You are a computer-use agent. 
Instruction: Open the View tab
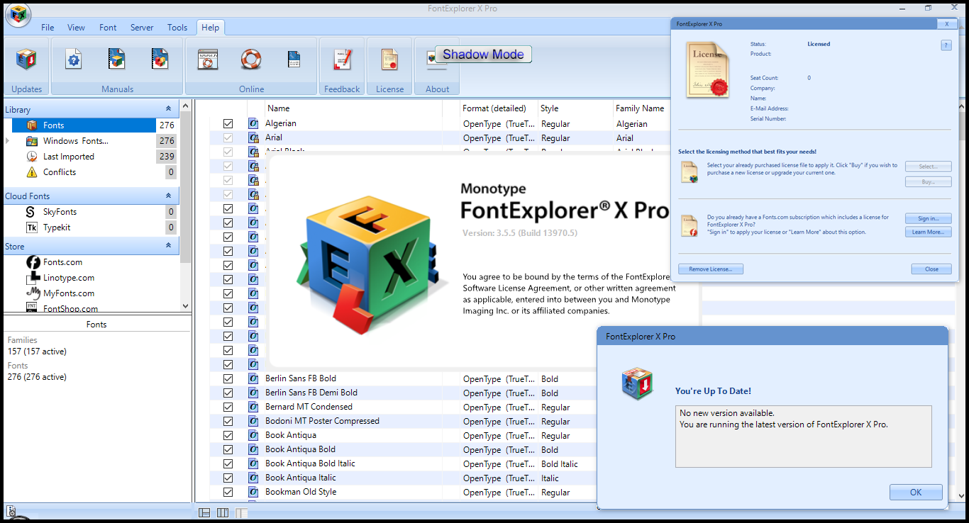pos(76,28)
